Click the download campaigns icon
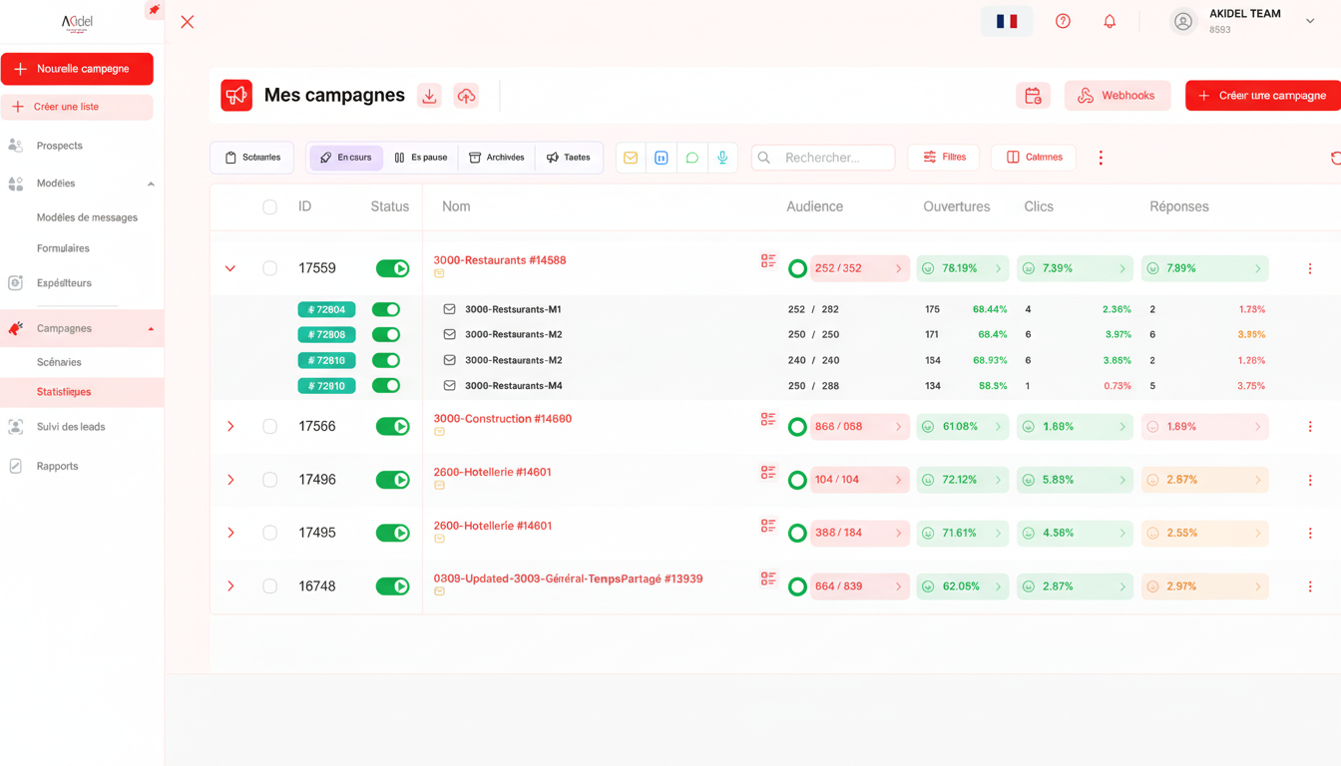 (429, 96)
